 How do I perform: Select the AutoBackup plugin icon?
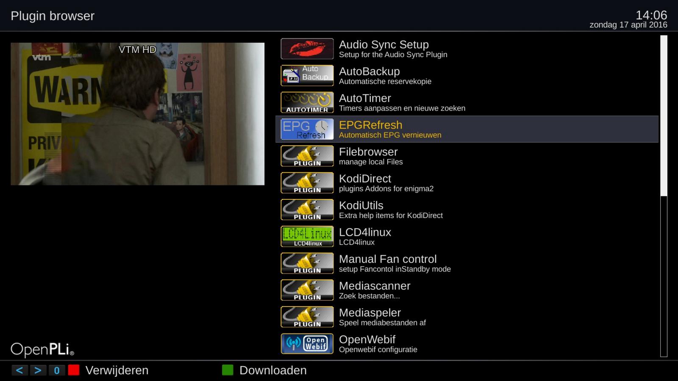[x=307, y=75]
